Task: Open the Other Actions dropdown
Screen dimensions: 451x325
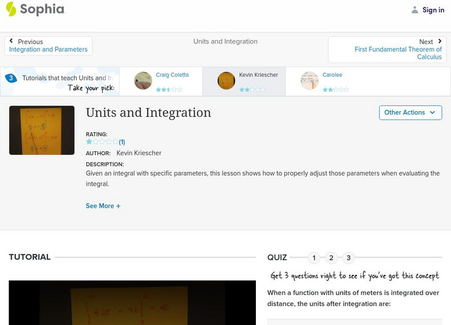Action: [x=410, y=112]
